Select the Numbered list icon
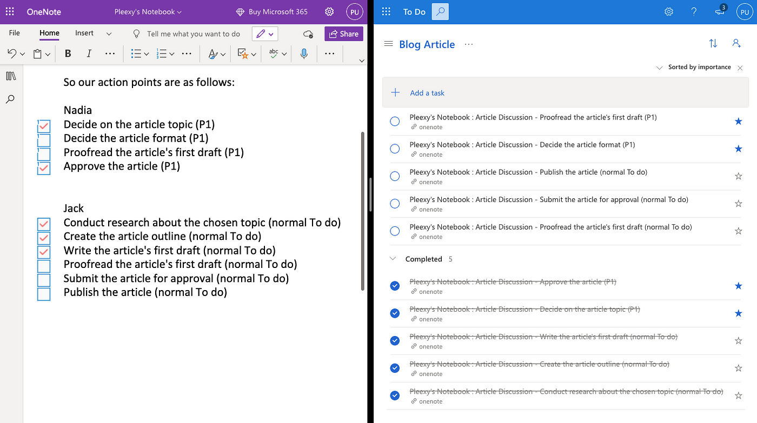 [x=163, y=53]
